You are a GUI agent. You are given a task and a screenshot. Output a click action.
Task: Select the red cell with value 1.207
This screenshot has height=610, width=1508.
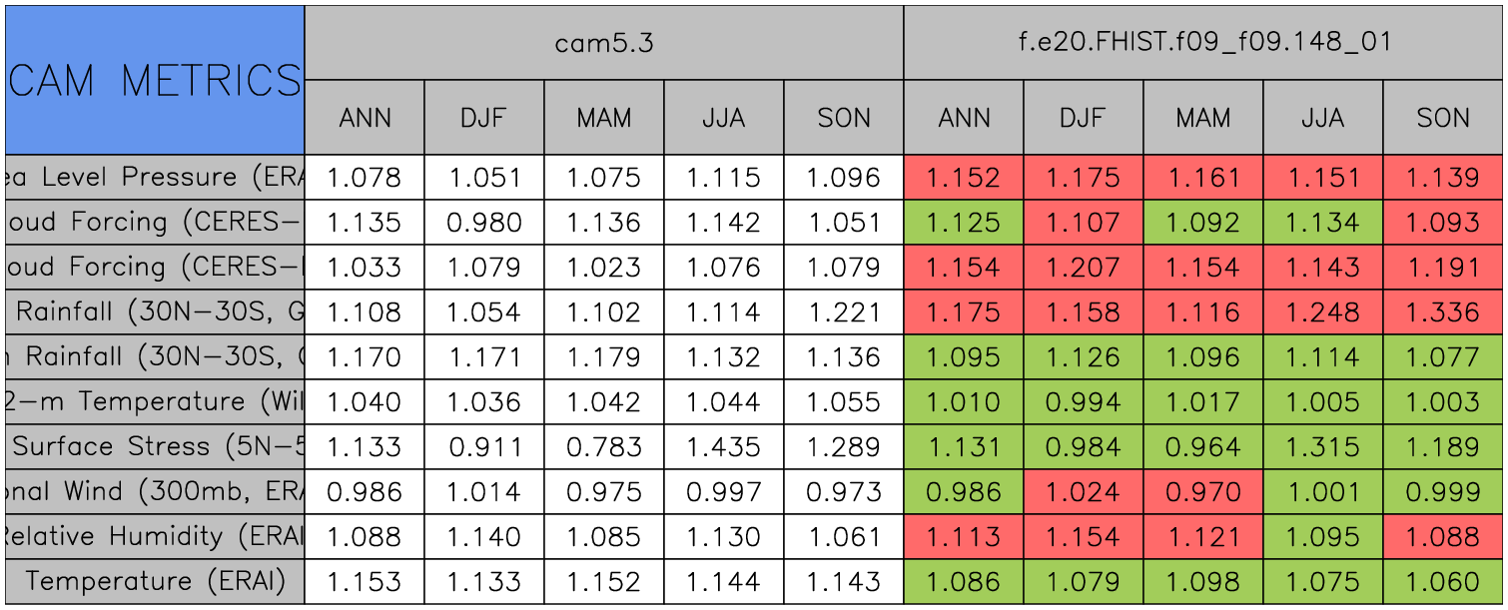pyautogui.click(x=1084, y=268)
